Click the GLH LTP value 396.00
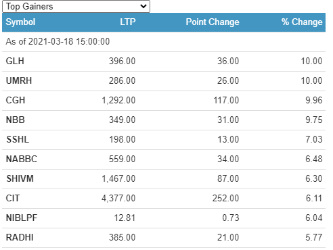 (123, 61)
